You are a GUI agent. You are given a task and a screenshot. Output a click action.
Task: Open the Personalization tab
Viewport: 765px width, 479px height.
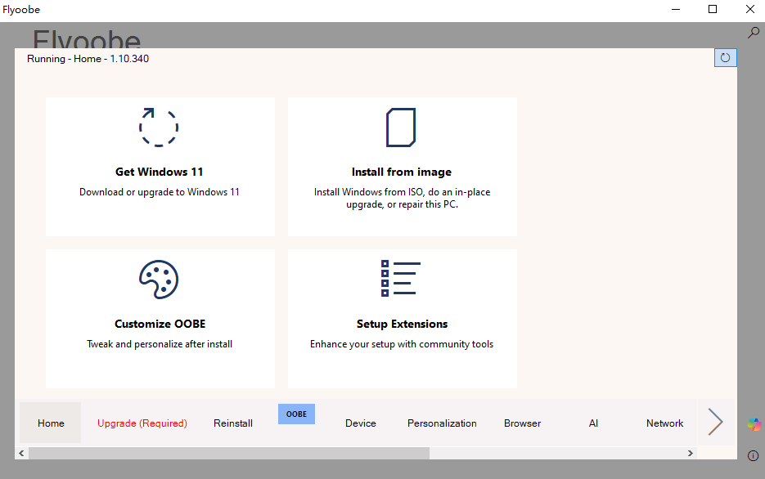pos(442,423)
